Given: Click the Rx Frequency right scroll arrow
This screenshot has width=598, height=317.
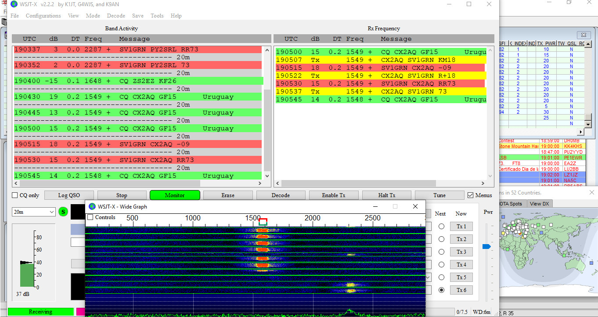Looking at the screenshot, I should [x=483, y=184].
